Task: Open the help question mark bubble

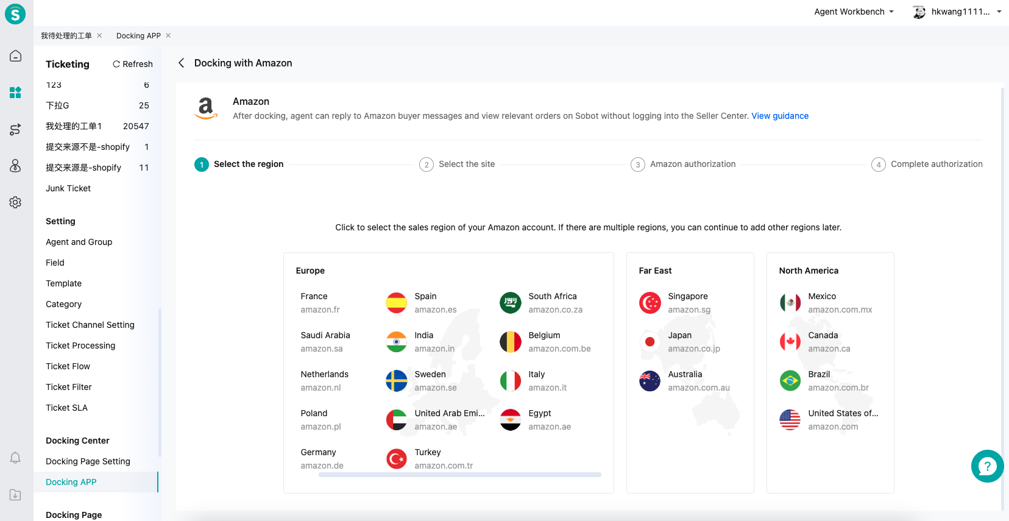Action: click(x=987, y=466)
